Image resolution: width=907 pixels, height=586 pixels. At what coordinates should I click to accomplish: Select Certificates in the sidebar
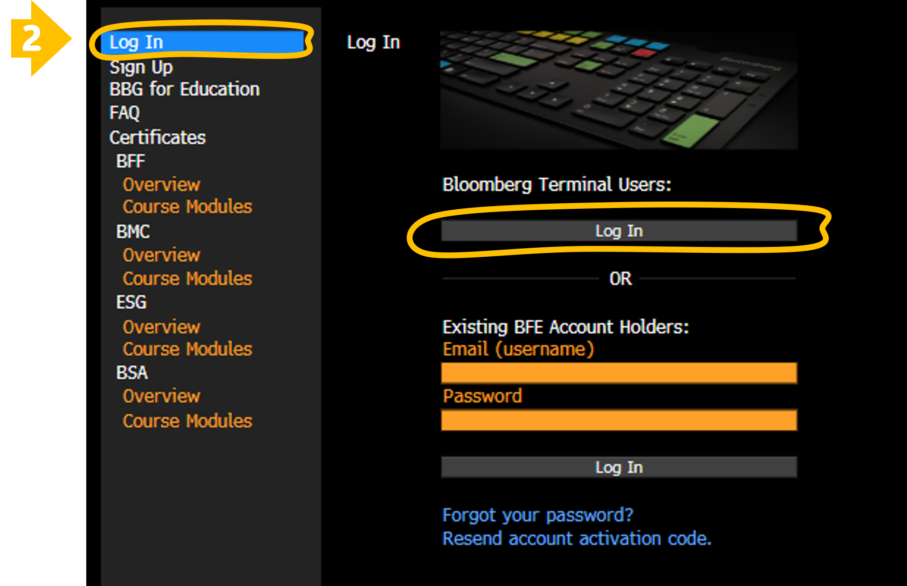(x=157, y=138)
